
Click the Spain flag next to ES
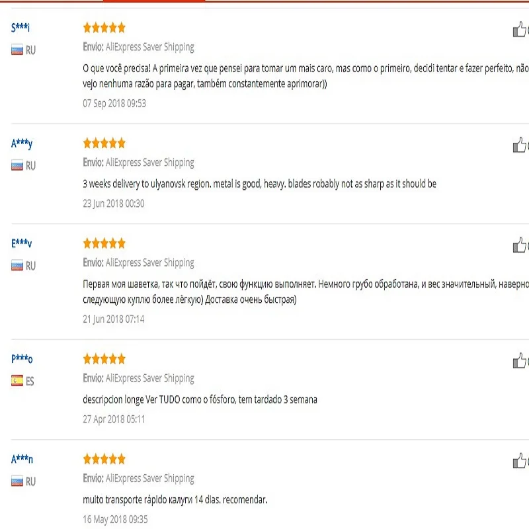(17, 381)
